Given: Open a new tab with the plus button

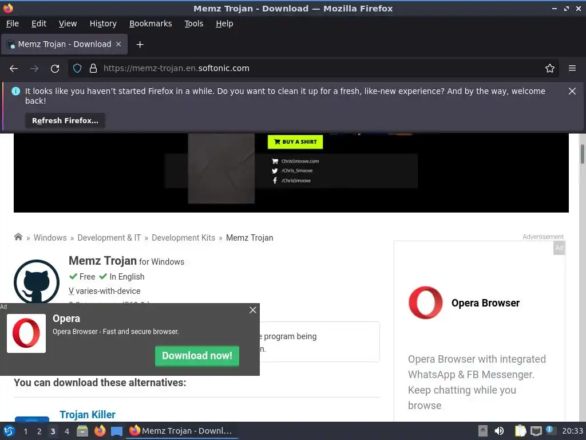Looking at the screenshot, I should click(140, 45).
